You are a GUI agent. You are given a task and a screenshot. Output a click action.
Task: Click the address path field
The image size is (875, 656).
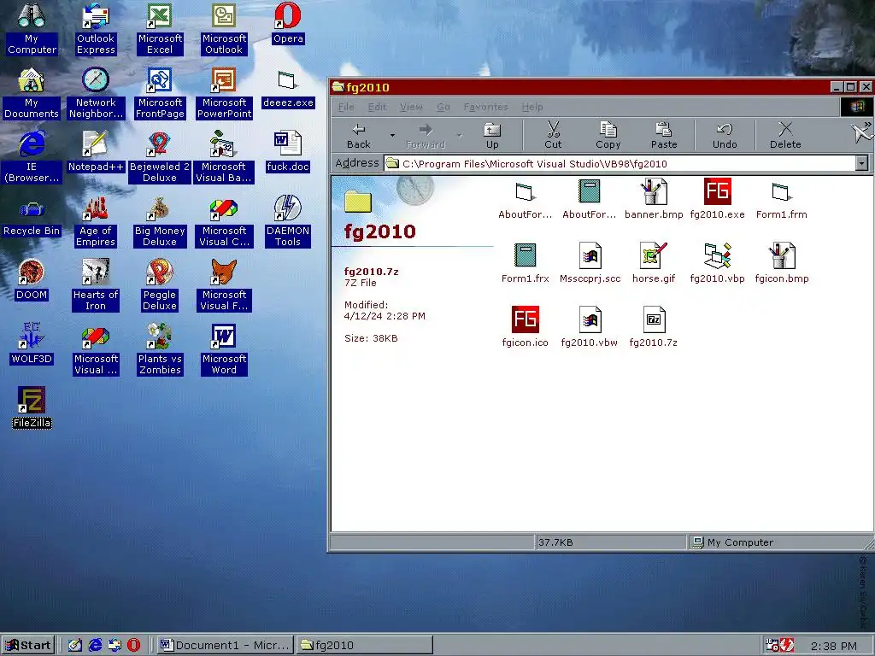(x=620, y=163)
